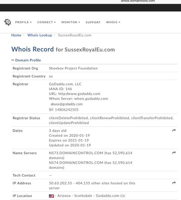The image size is (181, 200).
Task: Click the Expires on 2021-01-19 date
Action: coord(69,140)
